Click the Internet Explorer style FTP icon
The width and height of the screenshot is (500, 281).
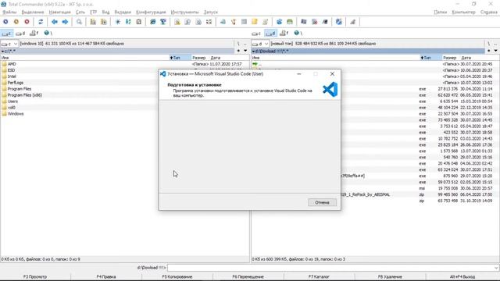[153, 22]
